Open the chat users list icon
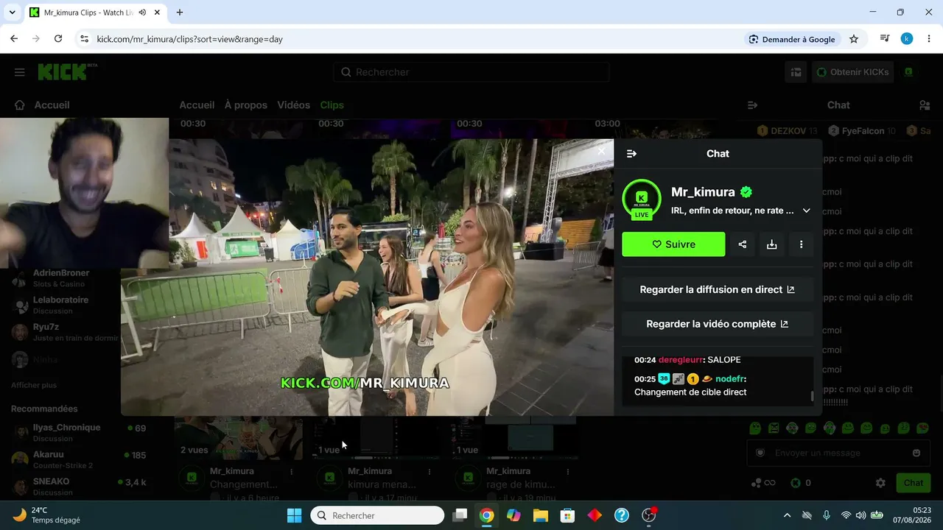 [x=925, y=105]
